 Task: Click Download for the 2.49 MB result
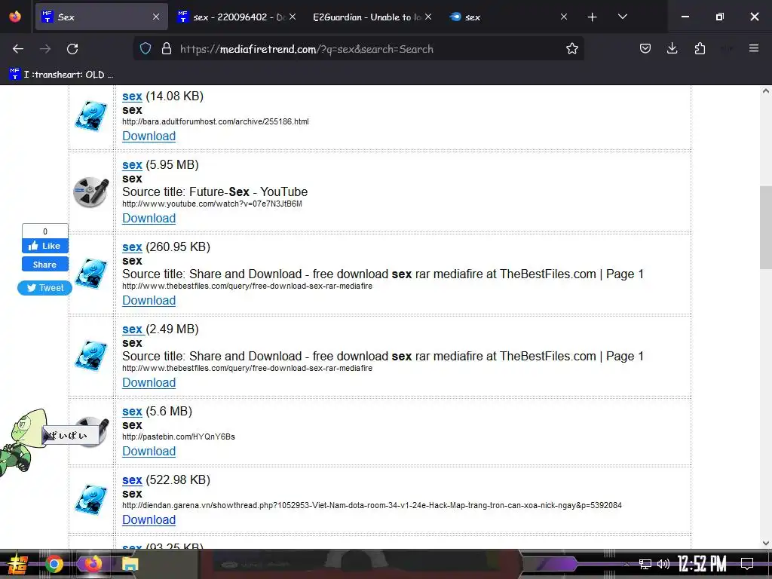tap(149, 383)
